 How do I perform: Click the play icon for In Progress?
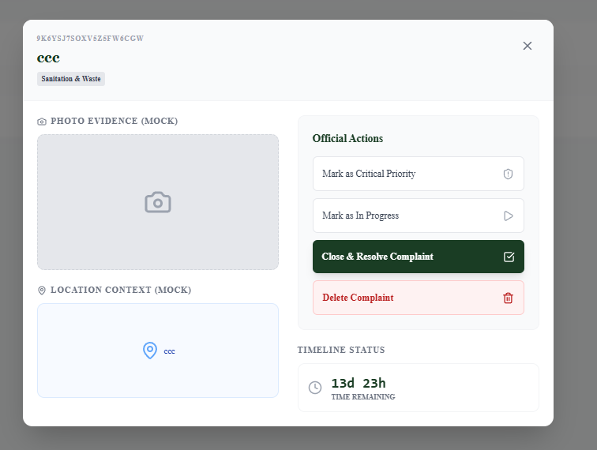pyautogui.click(x=508, y=216)
